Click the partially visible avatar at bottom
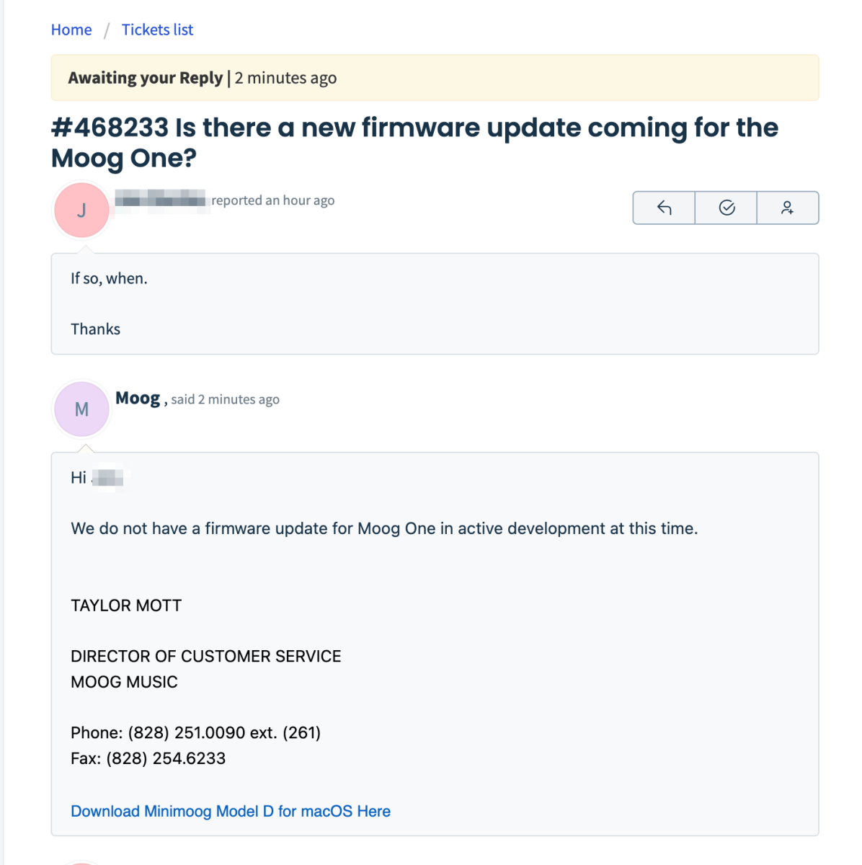 pyautogui.click(x=82, y=863)
